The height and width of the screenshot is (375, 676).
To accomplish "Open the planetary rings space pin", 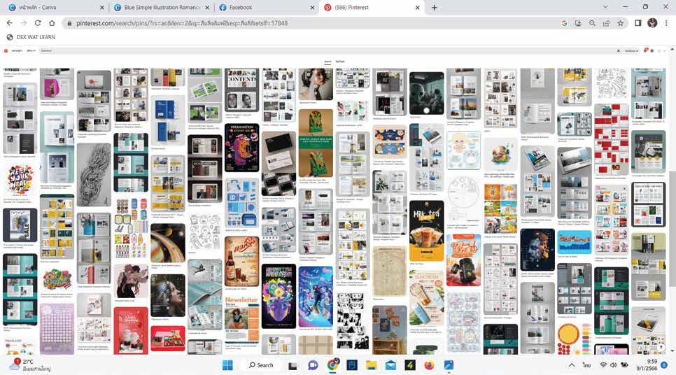I will tap(168, 243).
